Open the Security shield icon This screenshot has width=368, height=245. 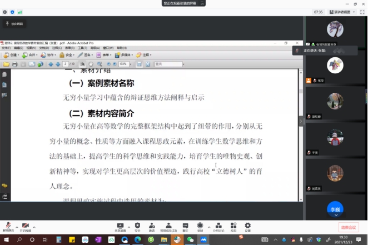[137, 226]
